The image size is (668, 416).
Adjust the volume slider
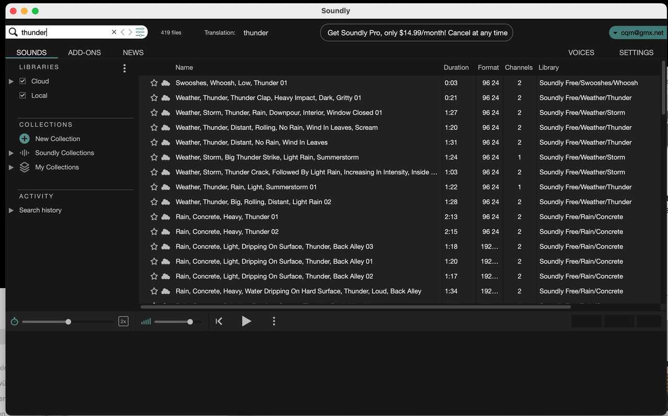(x=177, y=322)
